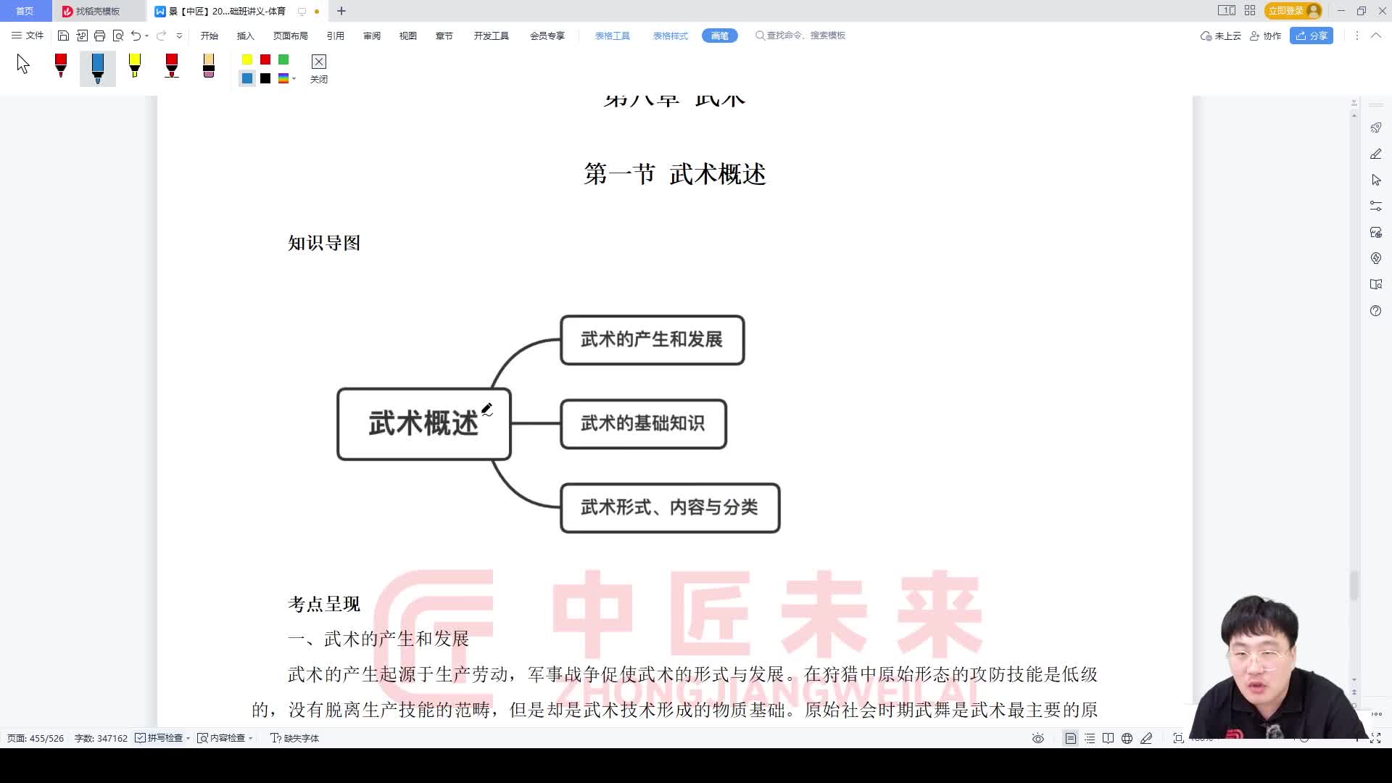
Task: Open the custom pen color dropdown
Action: (x=293, y=78)
